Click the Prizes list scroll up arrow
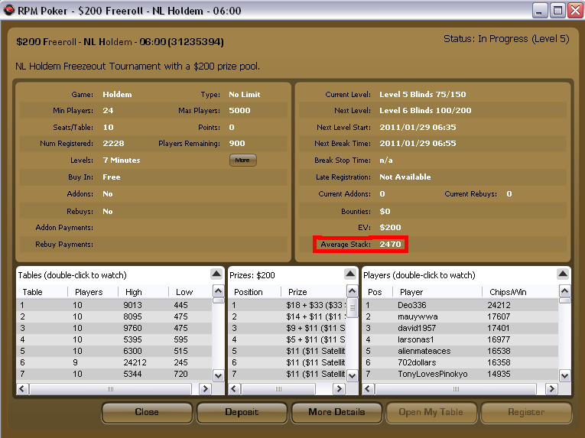 click(352, 290)
